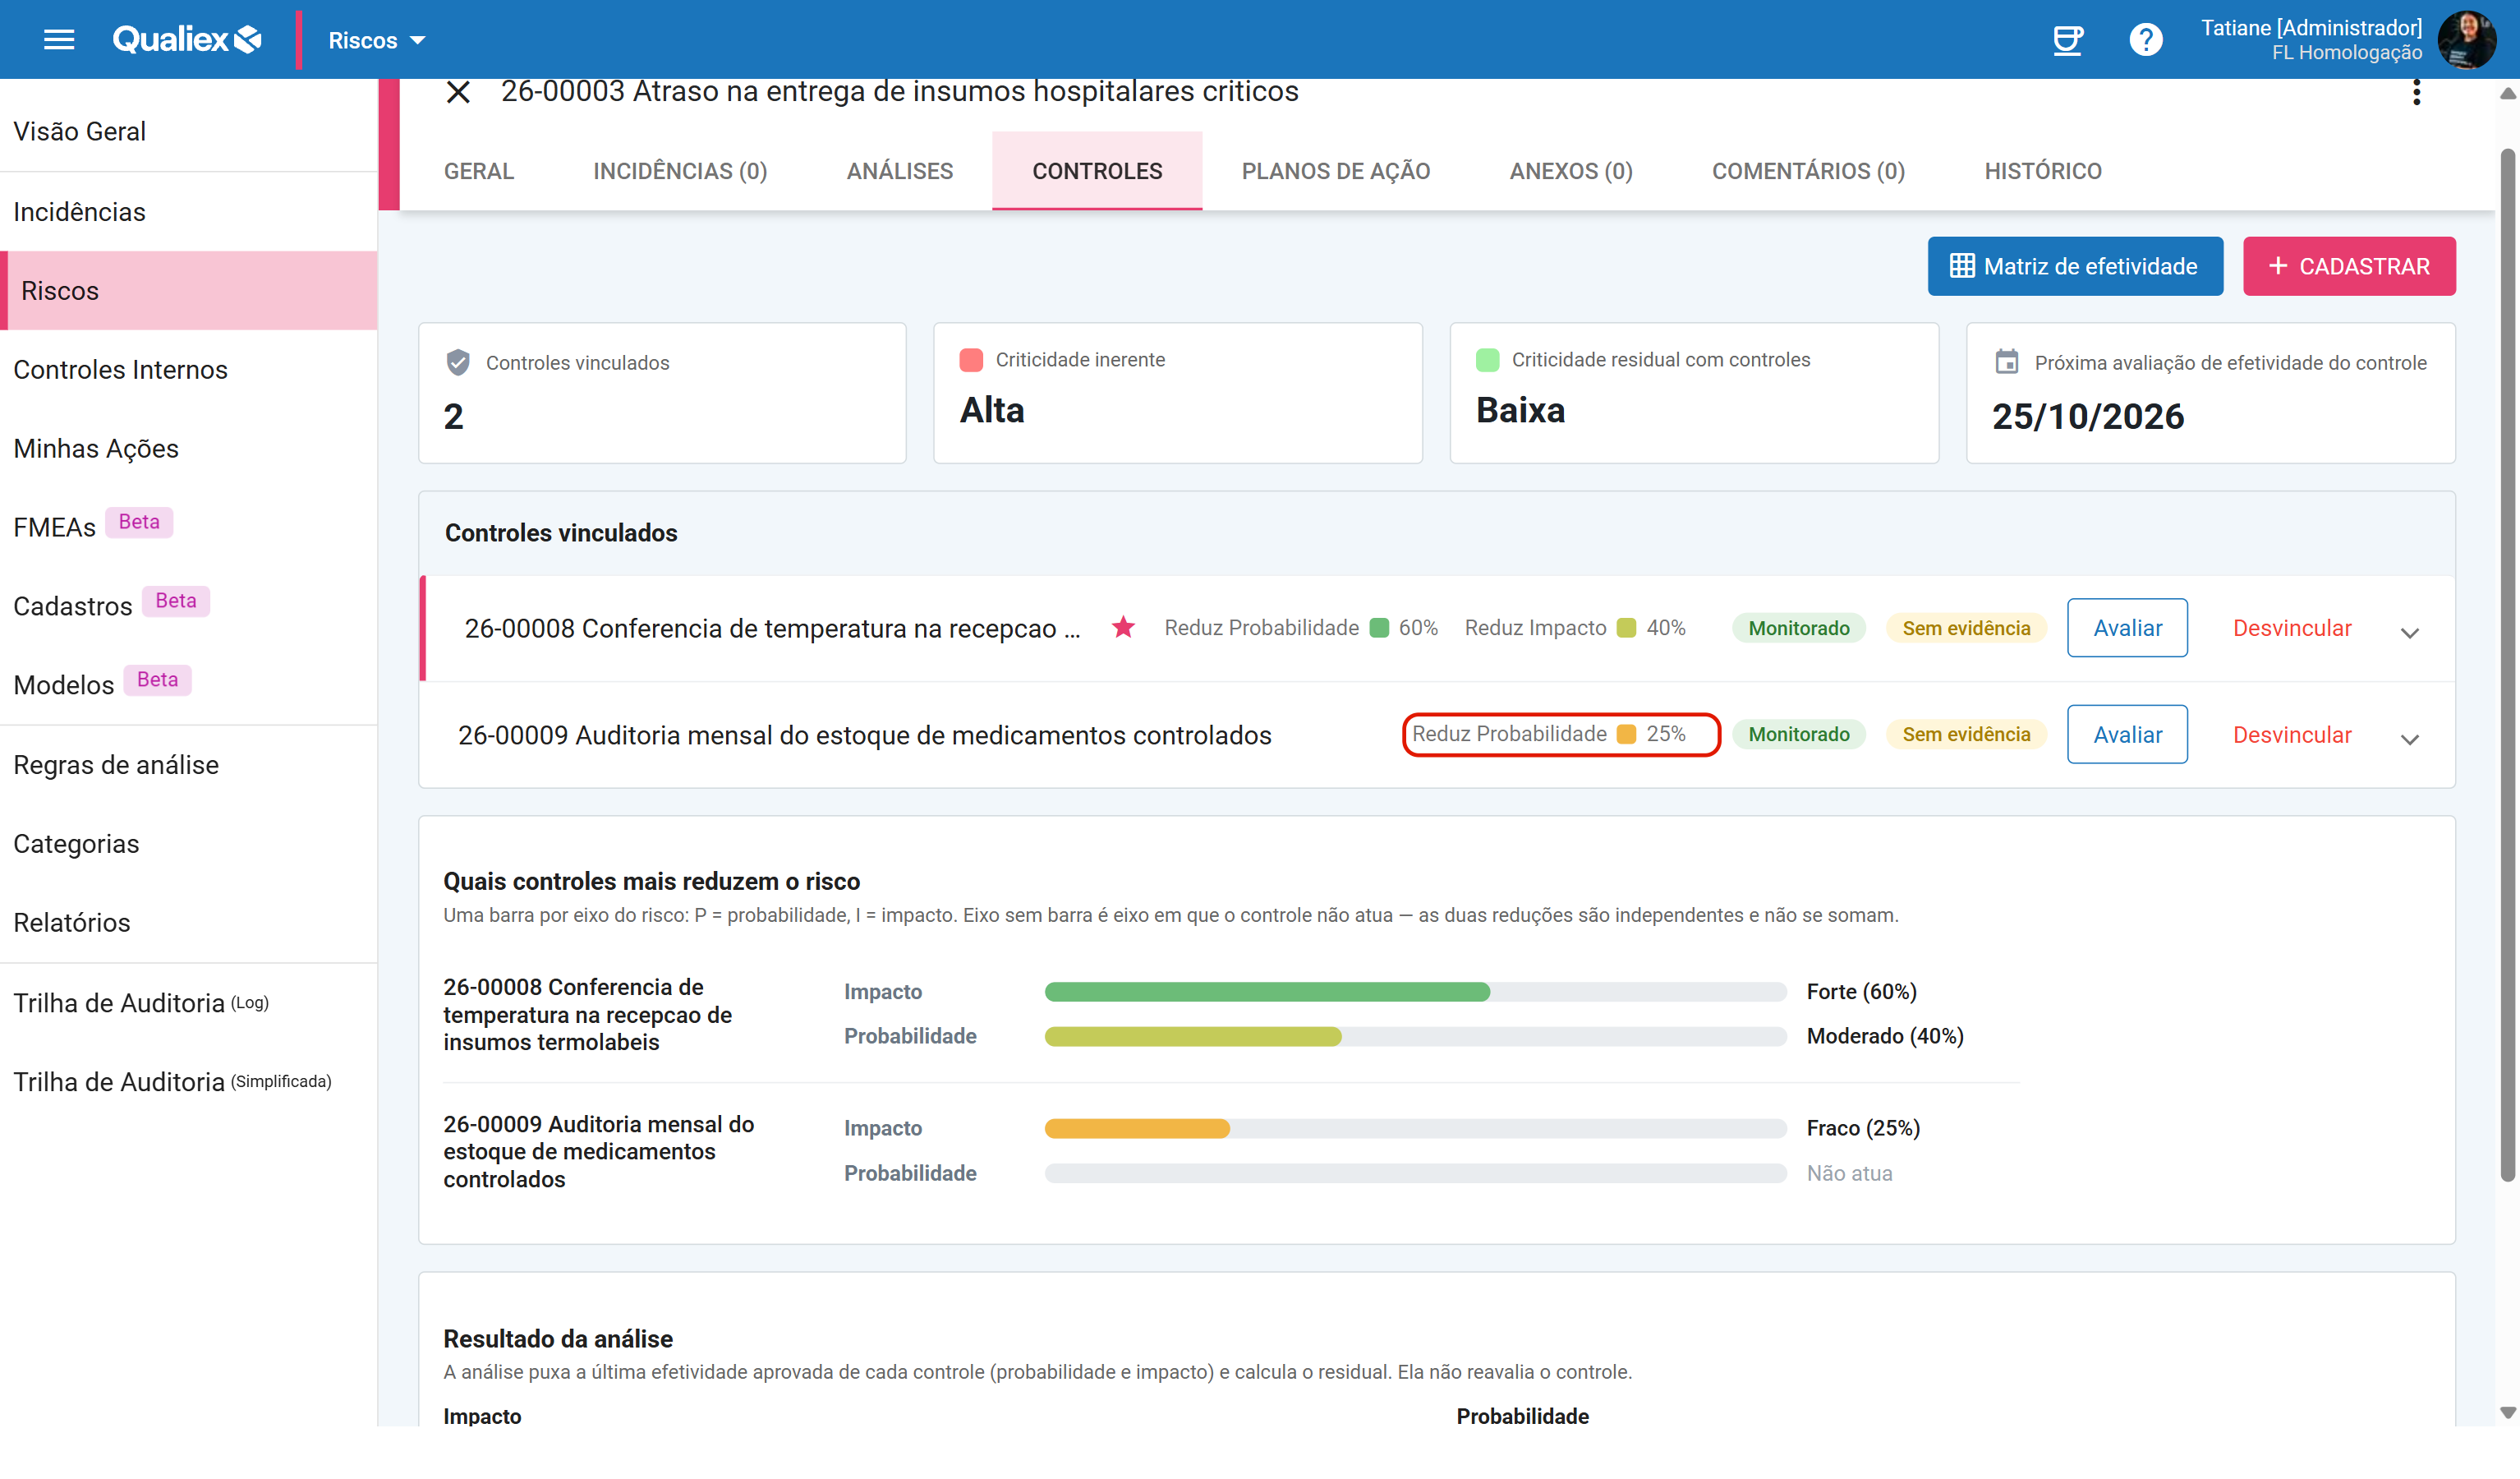Viewport: 2520px width, 1479px height.
Task: Close the risk 26-00003 detail panel
Action: (458, 92)
